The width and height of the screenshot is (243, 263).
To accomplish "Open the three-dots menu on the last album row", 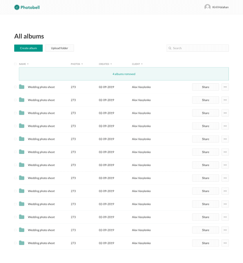I will tap(225, 243).
